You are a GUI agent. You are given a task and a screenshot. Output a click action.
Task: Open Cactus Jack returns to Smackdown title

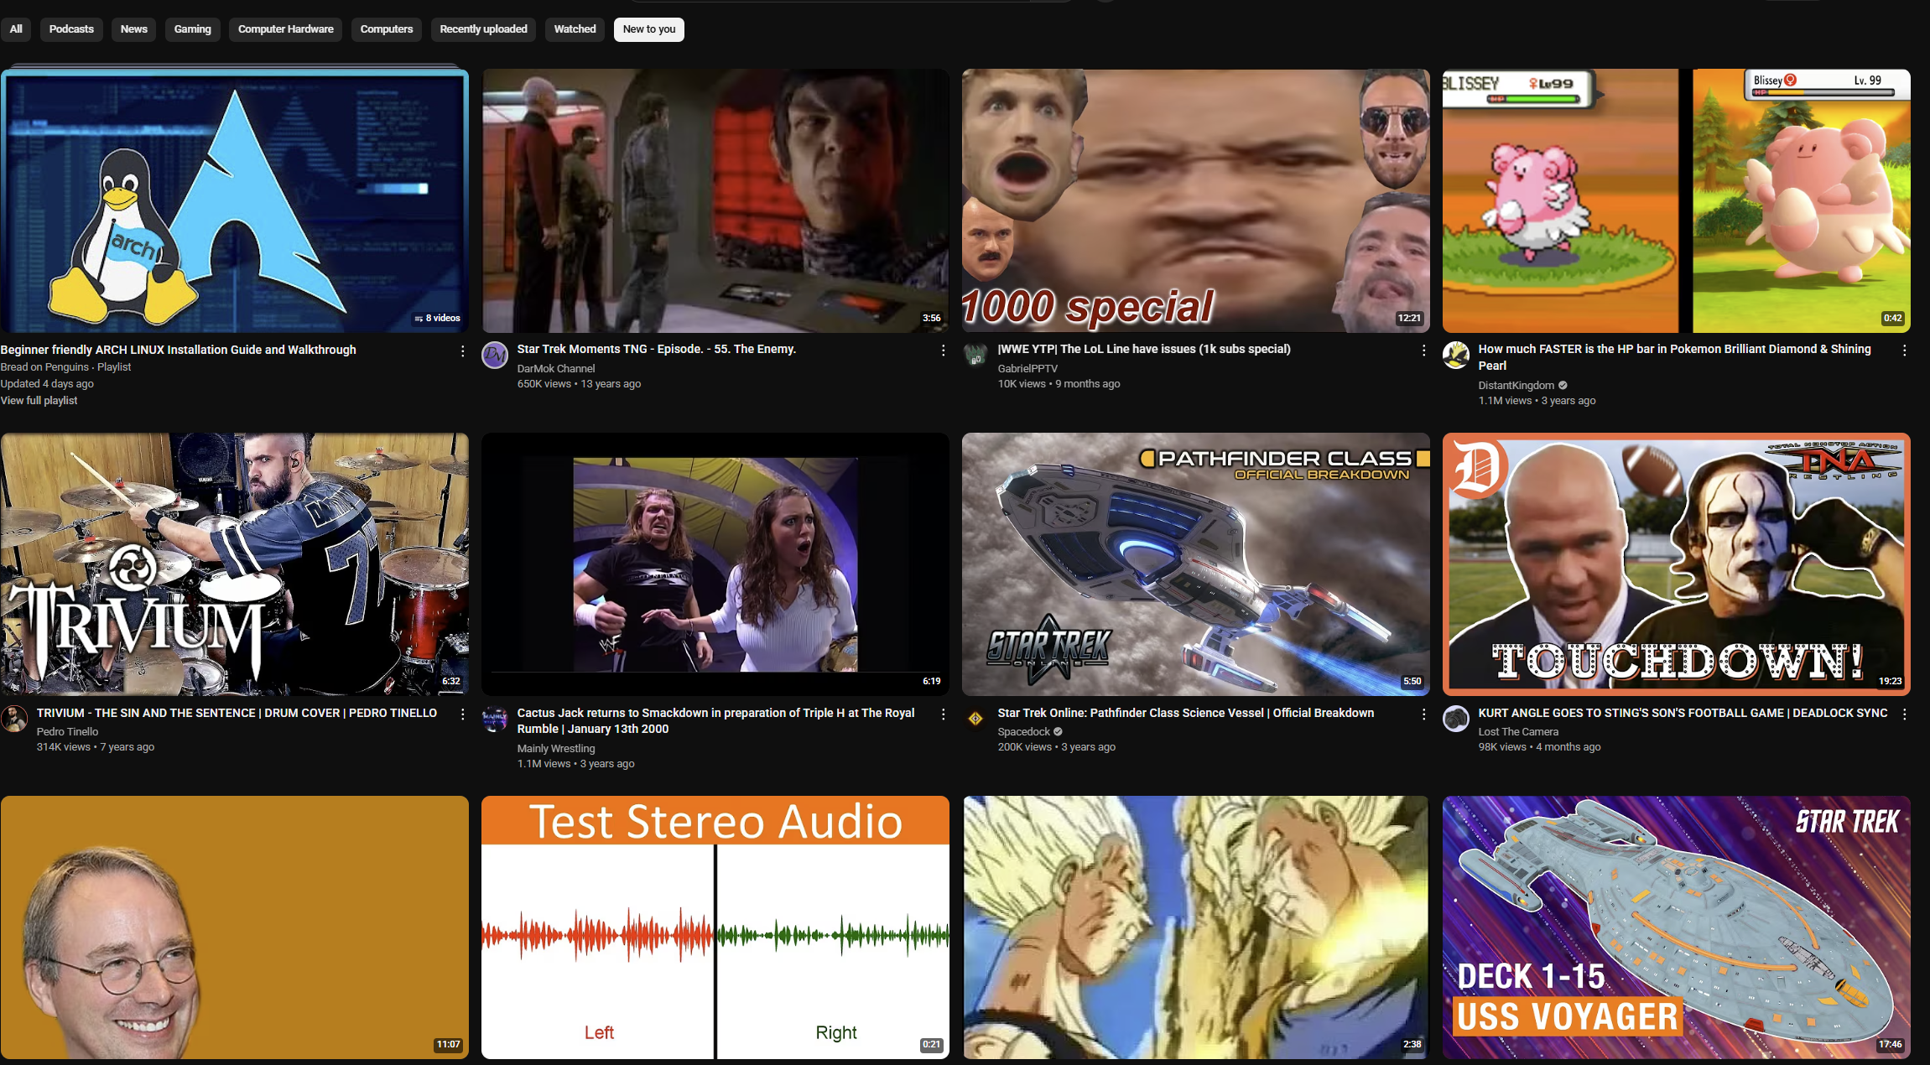(x=715, y=721)
